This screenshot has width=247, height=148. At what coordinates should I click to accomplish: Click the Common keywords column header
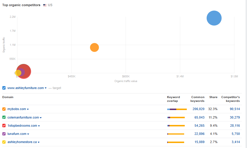point(197,99)
